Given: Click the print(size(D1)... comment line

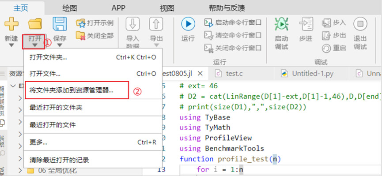Looking at the screenshot, I should coord(242,107).
